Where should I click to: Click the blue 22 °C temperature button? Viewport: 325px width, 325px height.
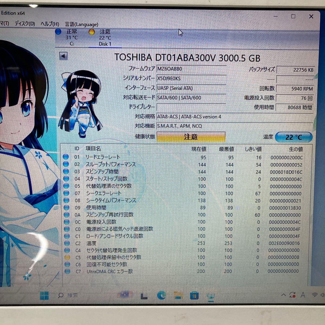(294, 137)
